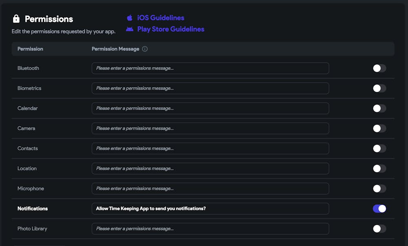Screen dimensions: 408x246
Task: Switch on the Camera permission
Action: (379, 128)
